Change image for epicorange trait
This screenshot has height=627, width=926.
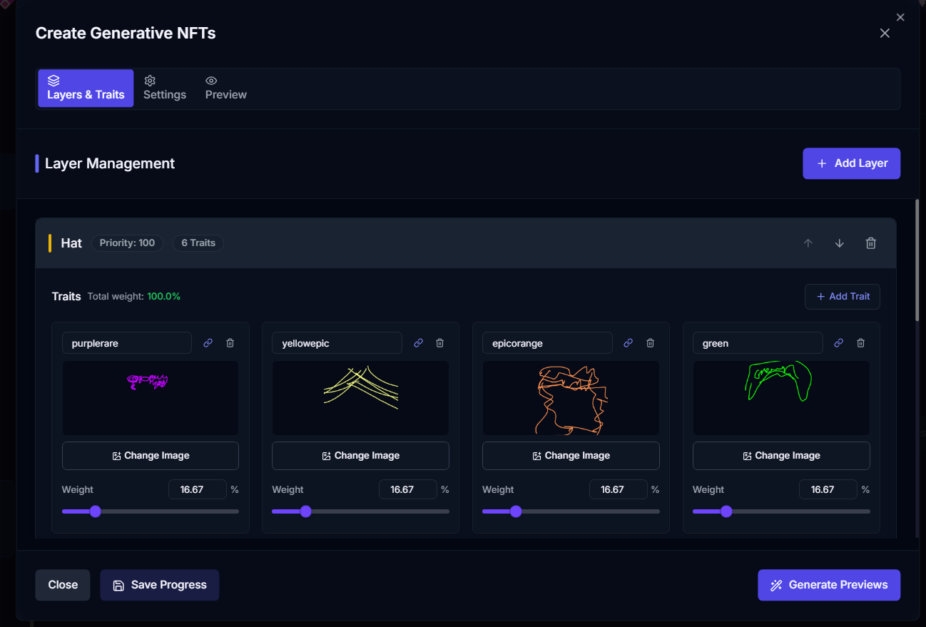[x=570, y=456]
